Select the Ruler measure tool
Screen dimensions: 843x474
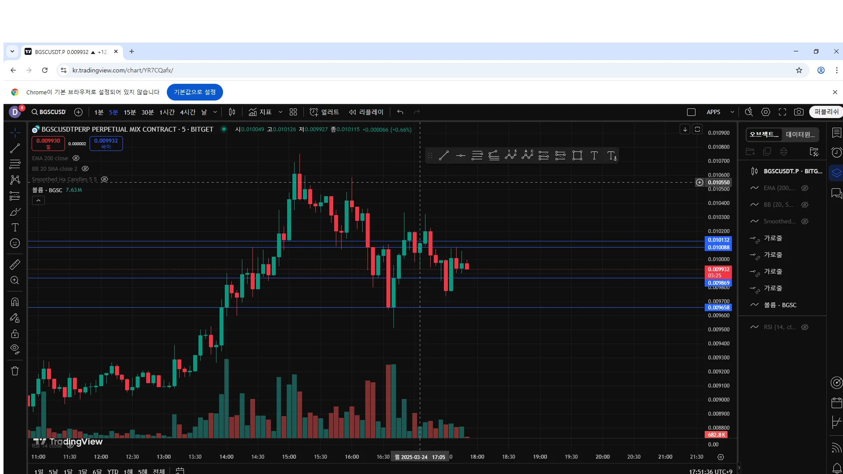coord(15,265)
